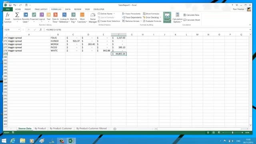Expand Define Name dropdown arrow
This screenshot has width=256, height=144.
[114, 14]
